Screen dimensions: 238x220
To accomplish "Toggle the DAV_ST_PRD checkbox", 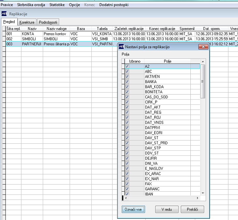I will coord(127,143).
